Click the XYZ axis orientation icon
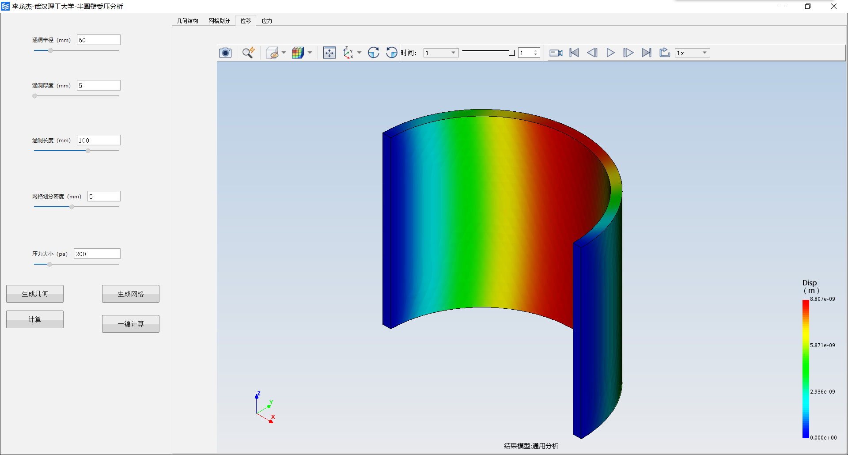The image size is (848, 455). [x=348, y=53]
